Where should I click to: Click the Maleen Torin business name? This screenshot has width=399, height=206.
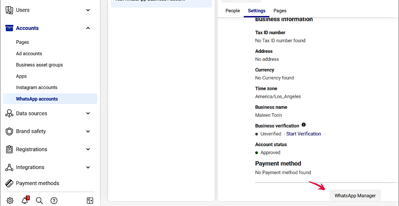[x=269, y=115]
